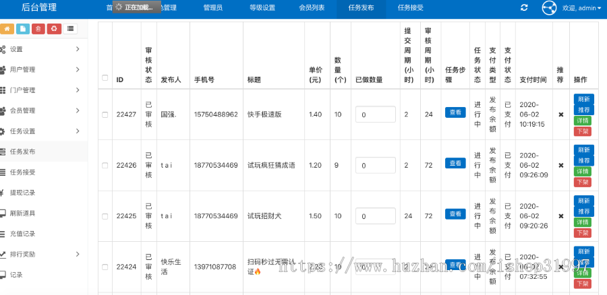The width and height of the screenshot is (607, 295).
Task: Click the list icon beside 充值记录
Action: pos(3,234)
